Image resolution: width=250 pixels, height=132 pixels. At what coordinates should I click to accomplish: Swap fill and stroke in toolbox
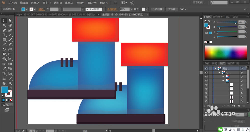(11, 88)
